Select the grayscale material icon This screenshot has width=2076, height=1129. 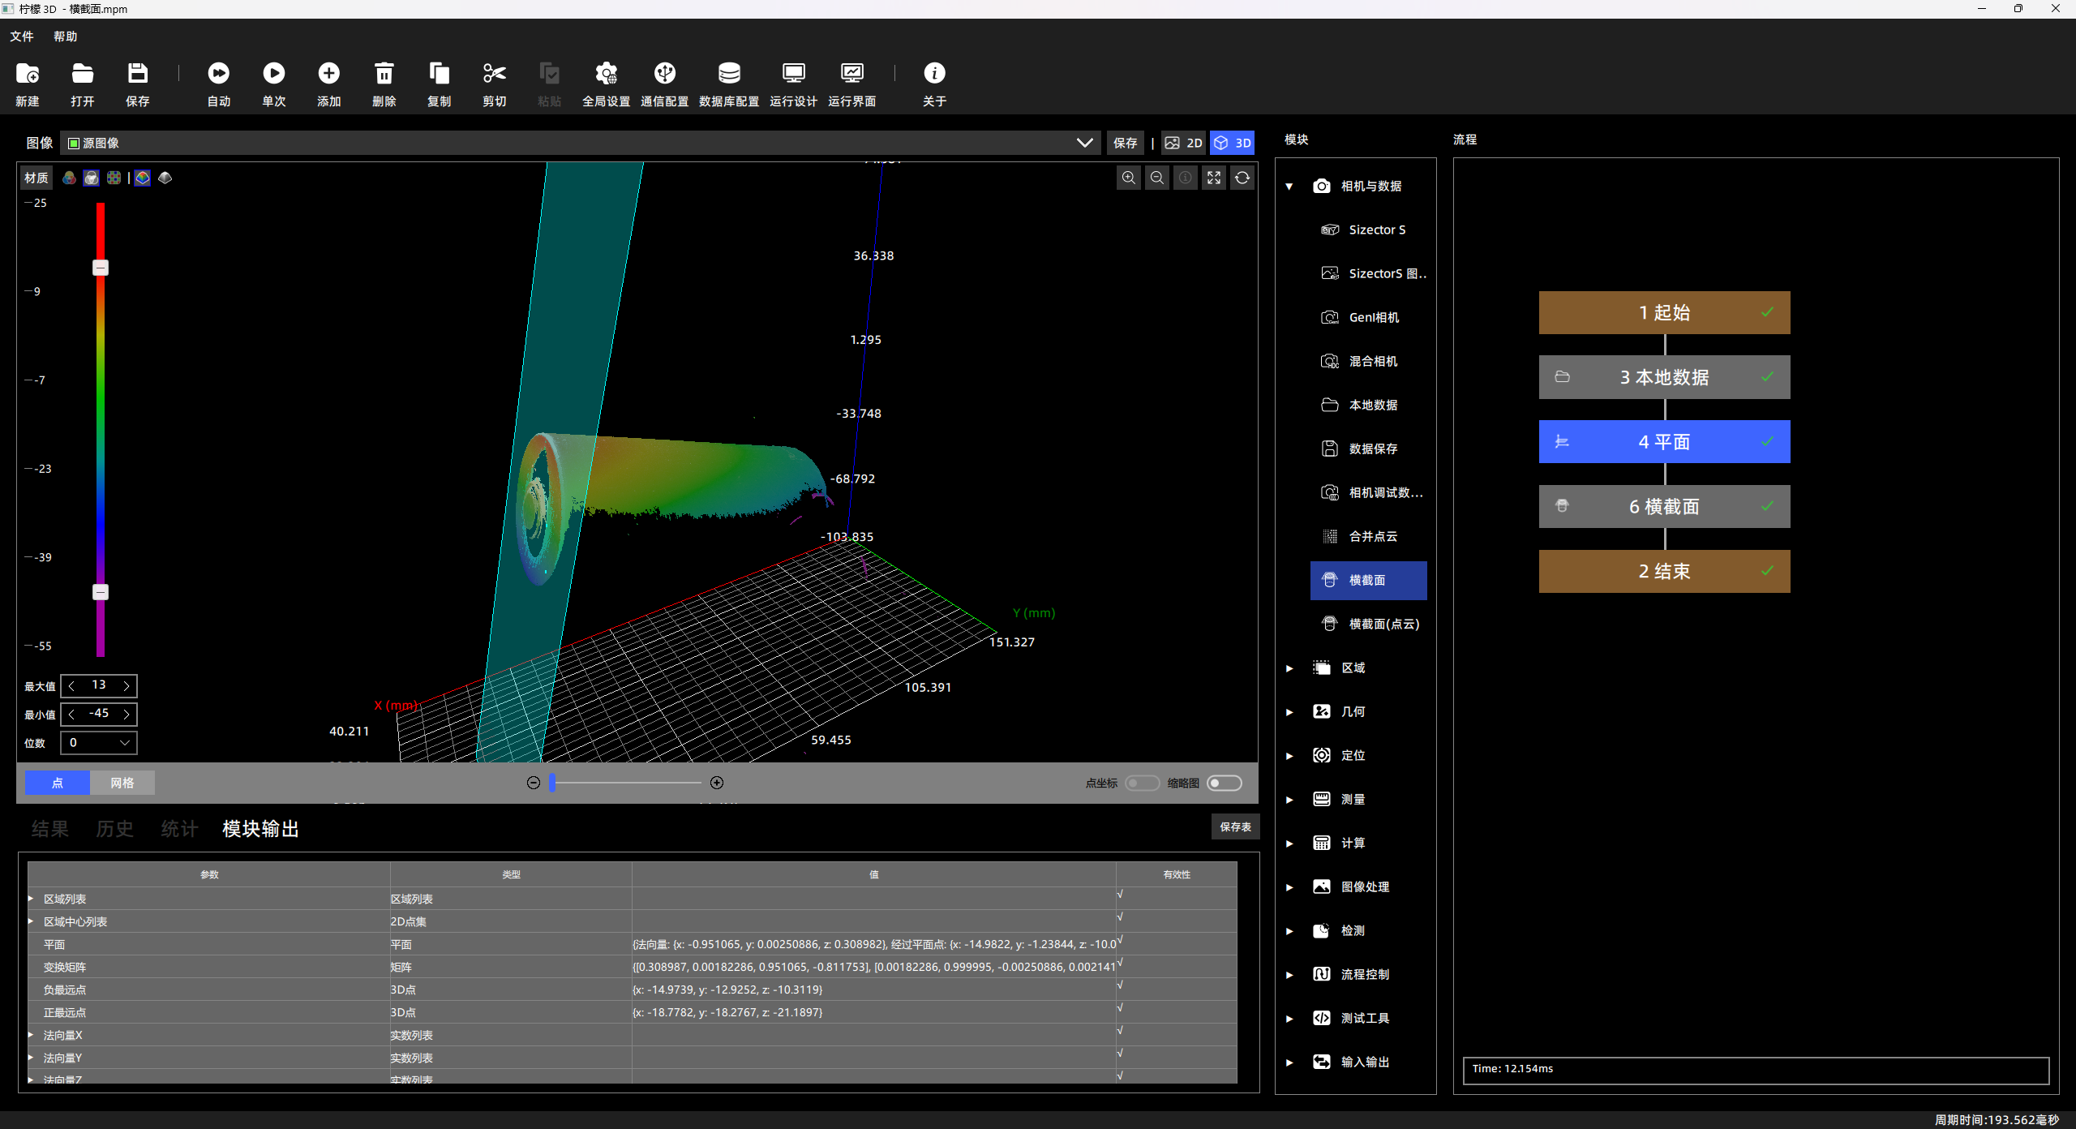coord(92,178)
